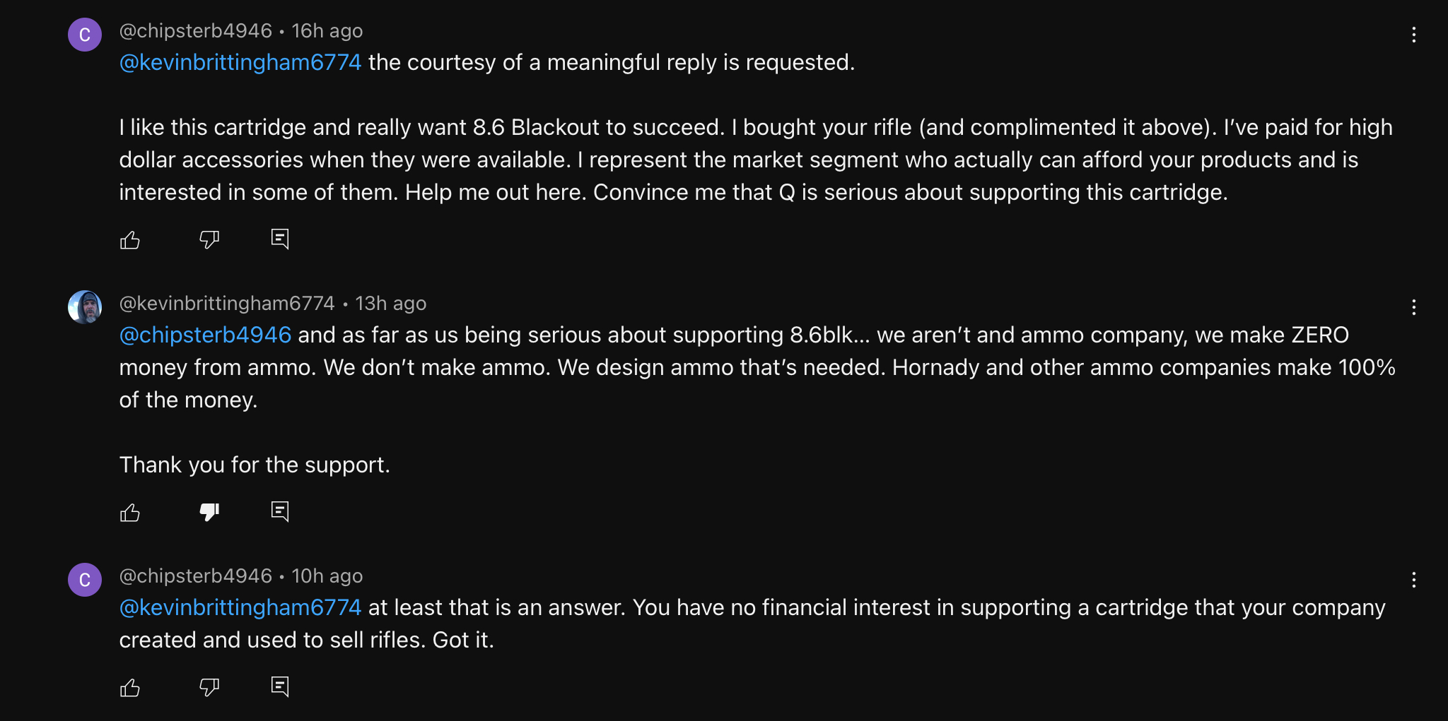Image resolution: width=1448 pixels, height=721 pixels.
Task: Like chipsterb4946's 16h ago comment
Action: pos(130,240)
